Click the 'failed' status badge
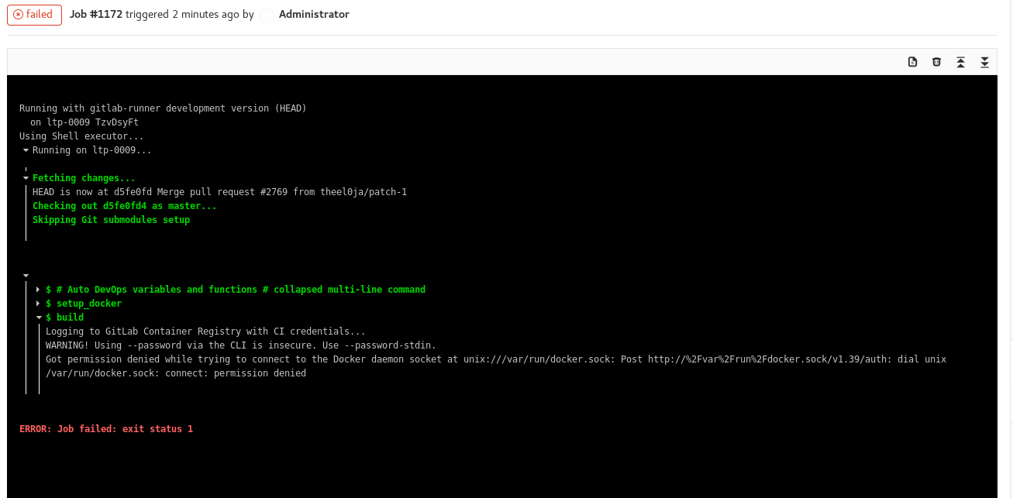The height and width of the screenshot is (498, 1013). (x=34, y=14)
